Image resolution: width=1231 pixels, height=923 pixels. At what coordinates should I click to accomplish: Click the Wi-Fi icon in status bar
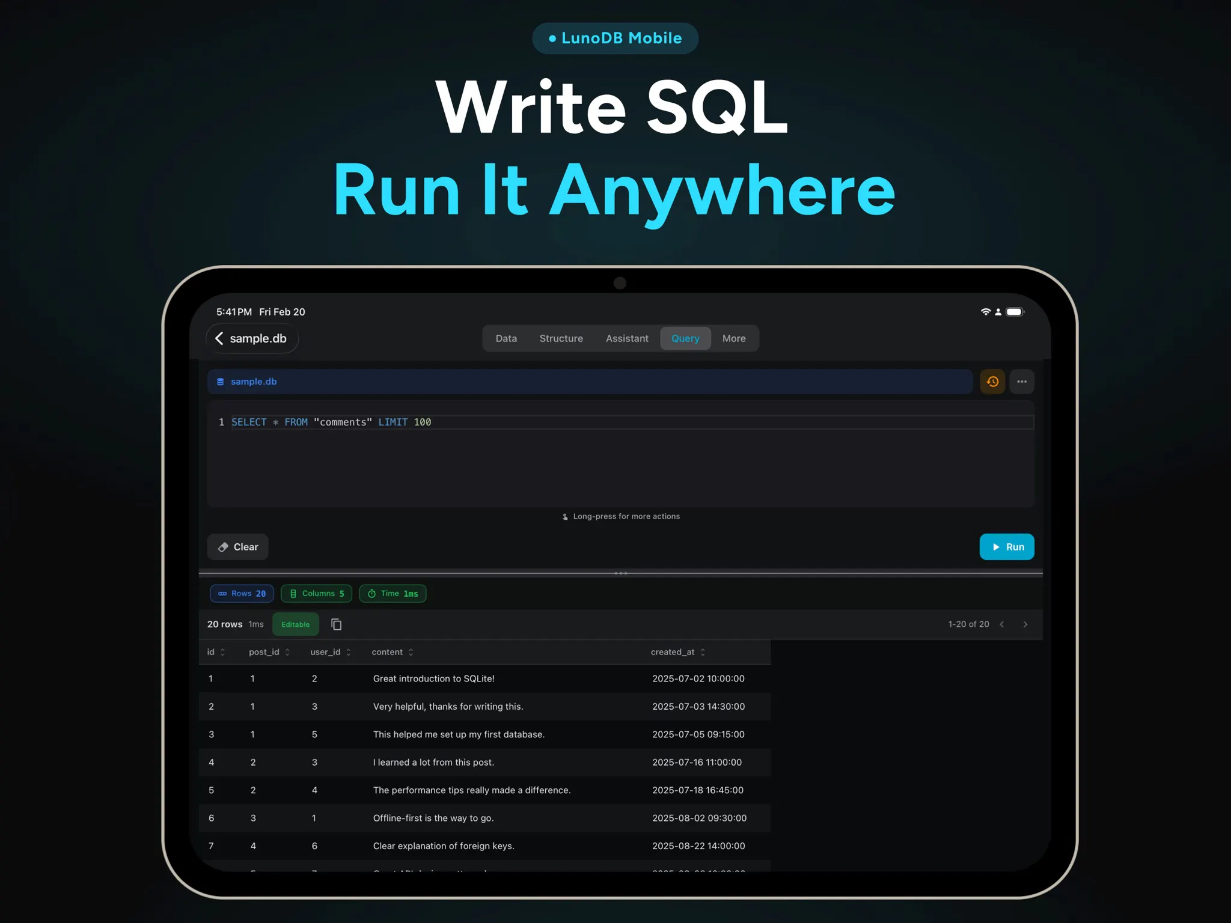986,312
